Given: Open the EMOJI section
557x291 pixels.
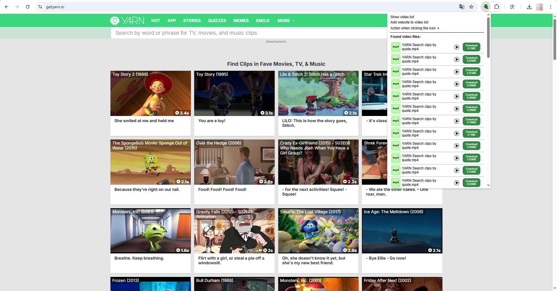Looking at the screenshot, I should 263,21.
